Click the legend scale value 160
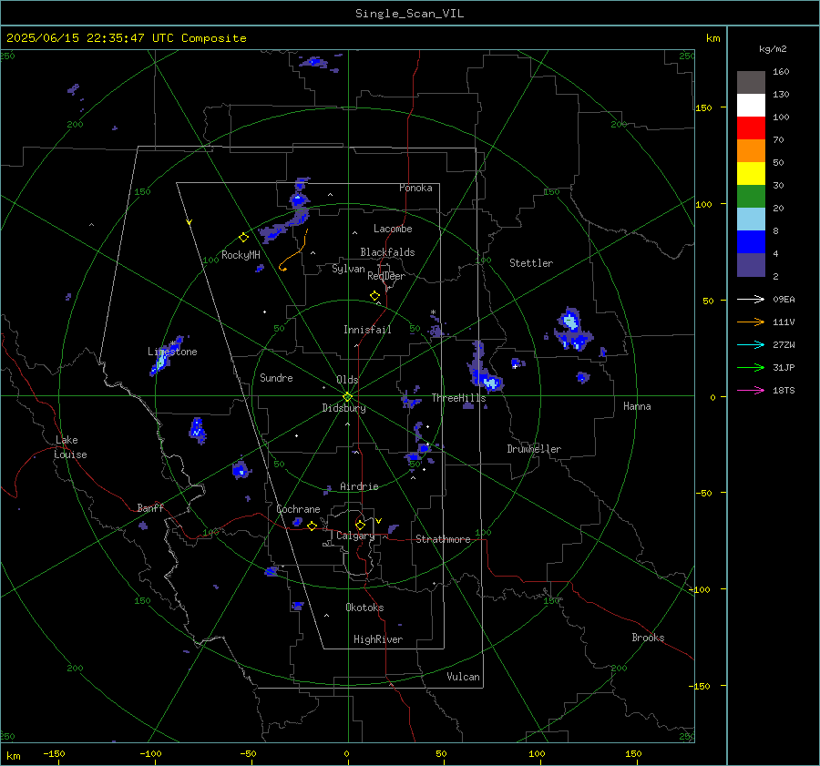 [x=781, y=72]
